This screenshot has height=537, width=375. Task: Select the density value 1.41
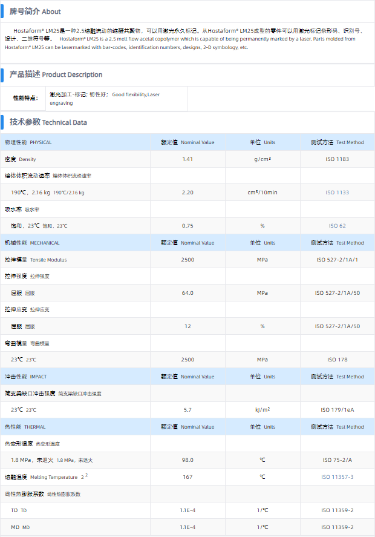187,159
